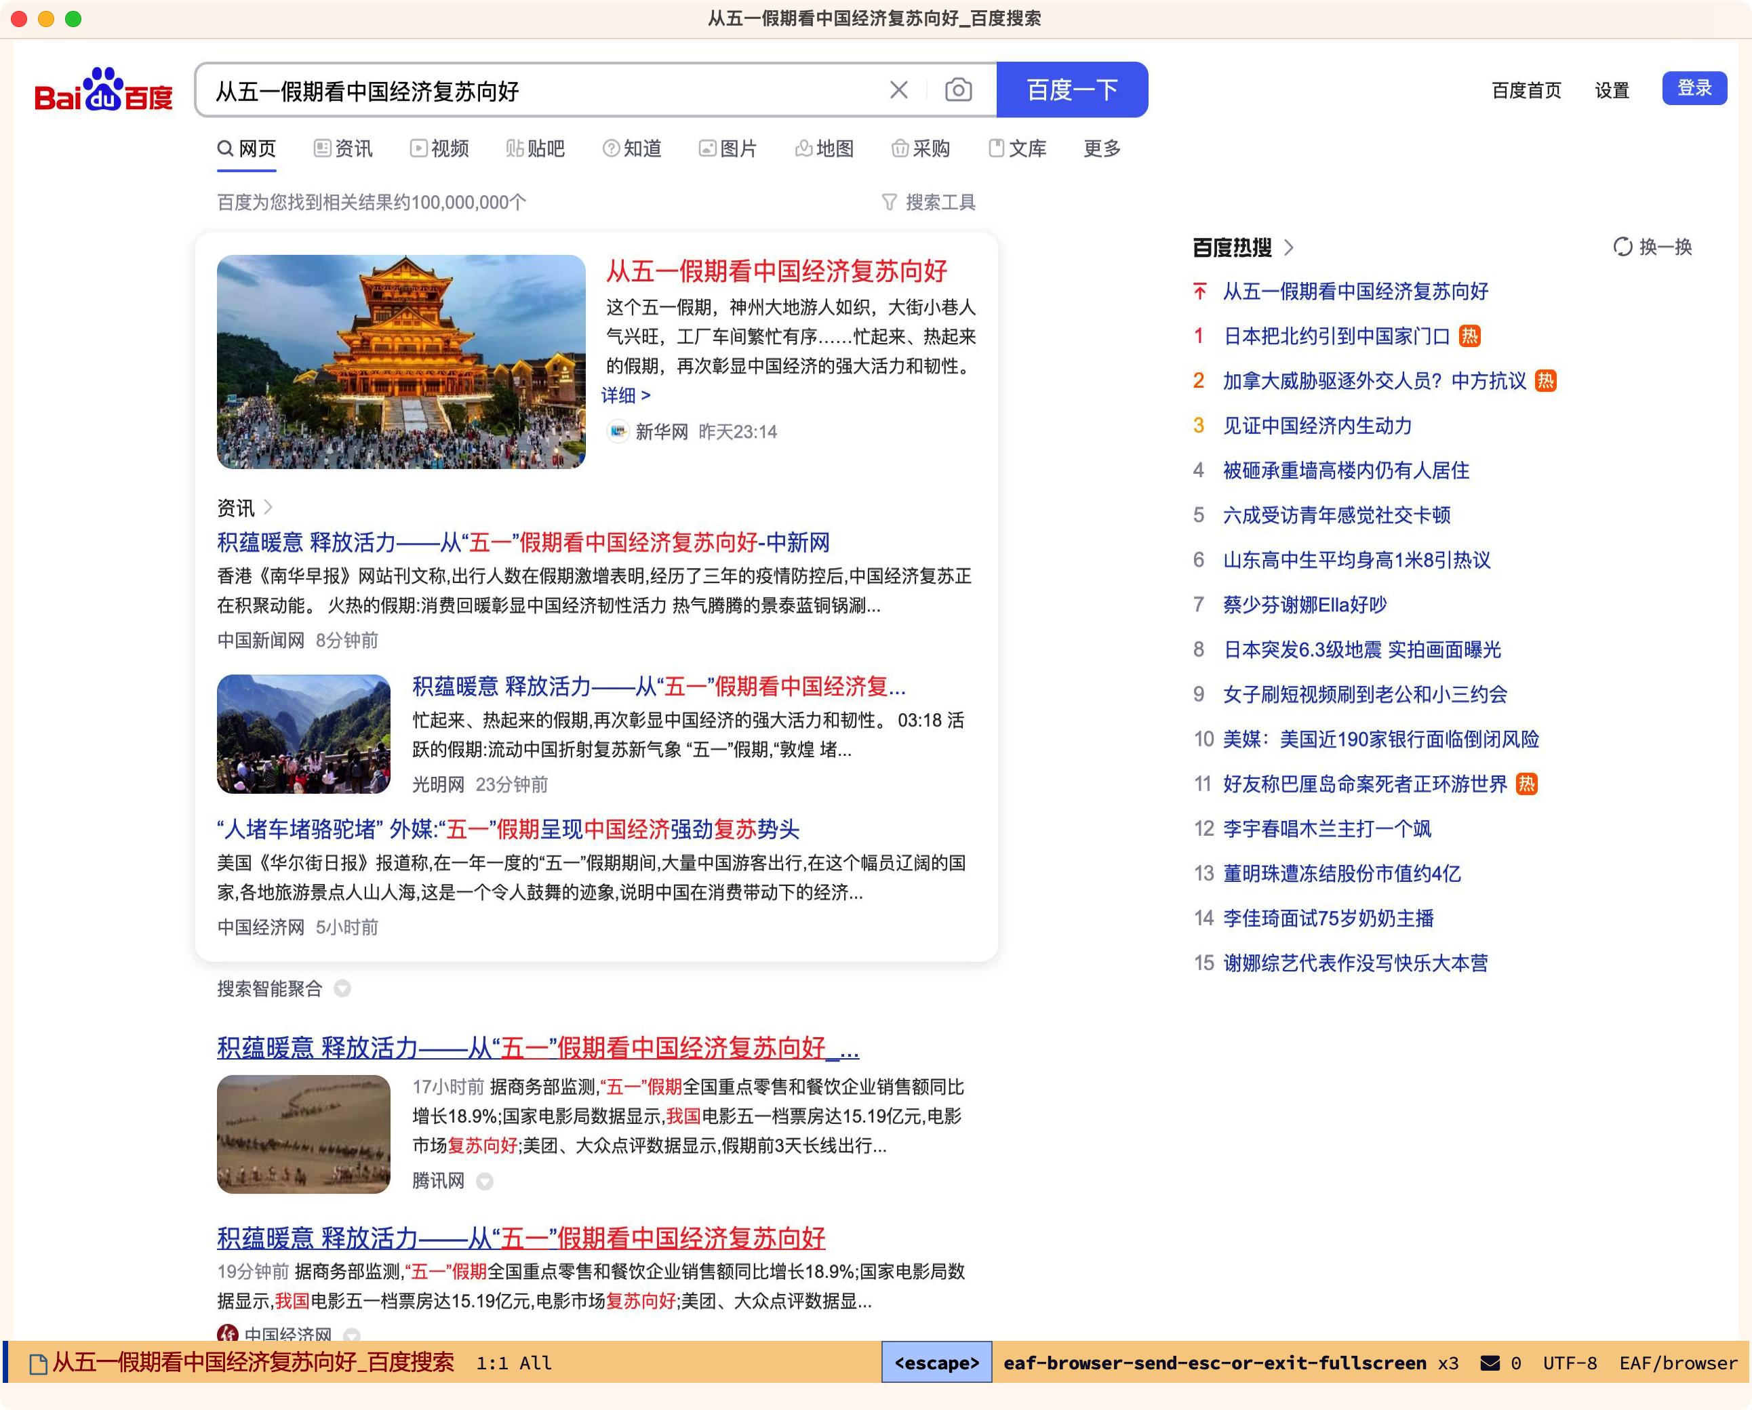
Task: Clear the search box with X icon
Action: coord(899,89)
